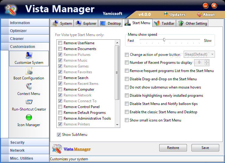Switch to the Desktop tab
225x163 pixels.
(110, 23)
